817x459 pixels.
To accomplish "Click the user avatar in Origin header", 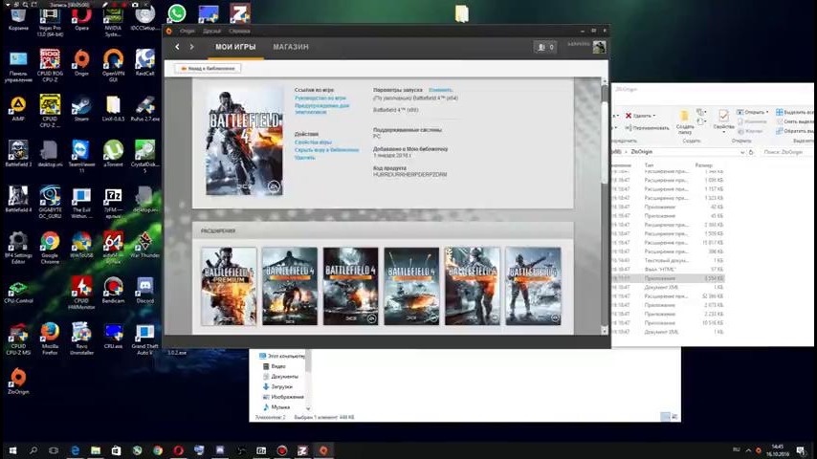I will pos(599,47).
